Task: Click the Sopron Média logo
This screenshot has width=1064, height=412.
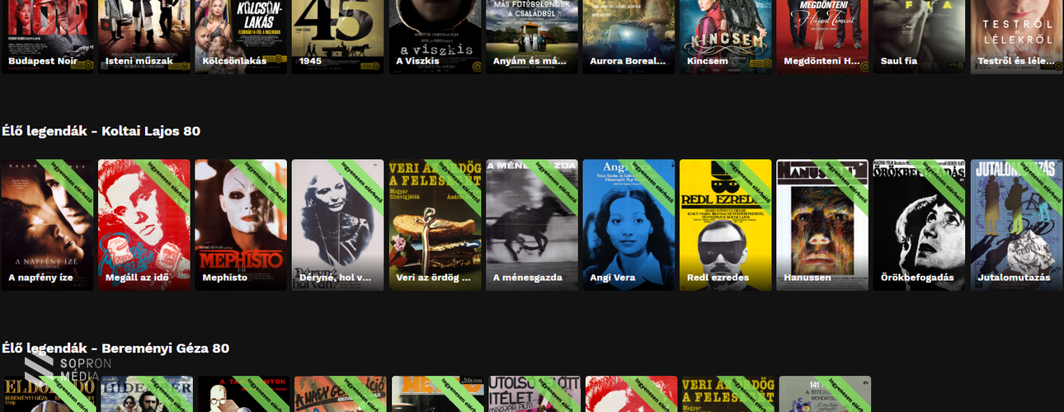Action: tap(62, 371)
